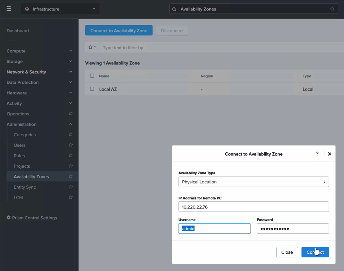Star the Users sidebar entry
The height and width of the screenshot is (271, 344).
tap(71, 145)
